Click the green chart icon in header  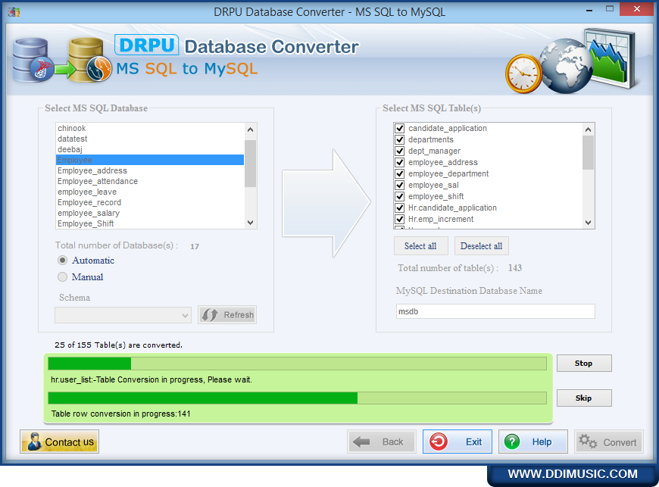coord(612,57)
